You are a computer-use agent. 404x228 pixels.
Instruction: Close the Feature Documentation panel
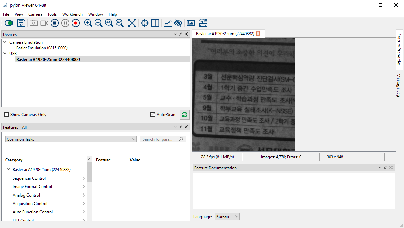pyautogui.click(x=391, y=168)
